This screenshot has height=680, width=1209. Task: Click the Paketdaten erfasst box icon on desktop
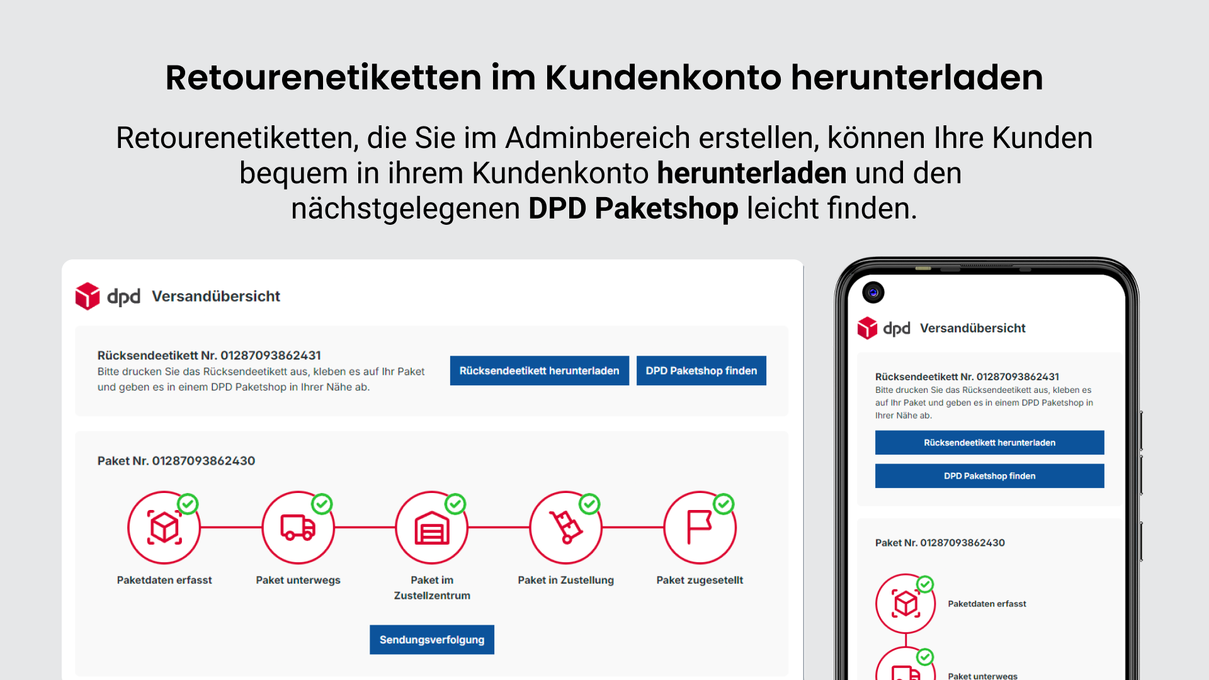pyautogui.click(x=164, y=528)
